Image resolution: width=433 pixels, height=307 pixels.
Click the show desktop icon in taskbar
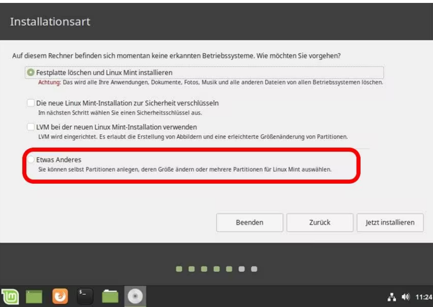pos(34,296)
